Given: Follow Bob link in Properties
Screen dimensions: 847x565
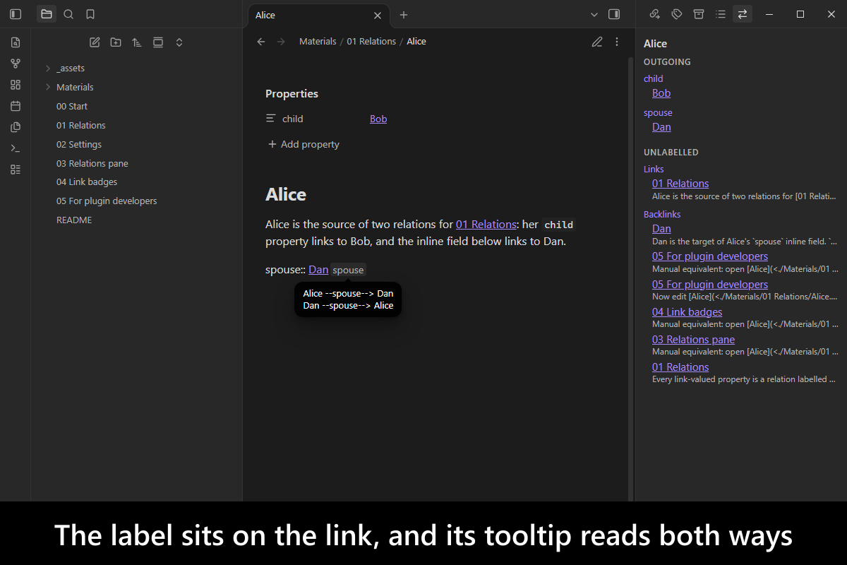Looking at the screenshot, I should coord(378,119).
